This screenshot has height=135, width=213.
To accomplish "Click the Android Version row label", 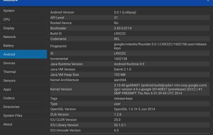I will tap(62, 12).
